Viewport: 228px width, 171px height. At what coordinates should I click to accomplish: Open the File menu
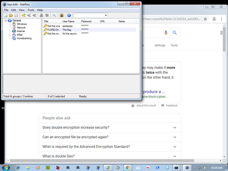pos(6,10)
